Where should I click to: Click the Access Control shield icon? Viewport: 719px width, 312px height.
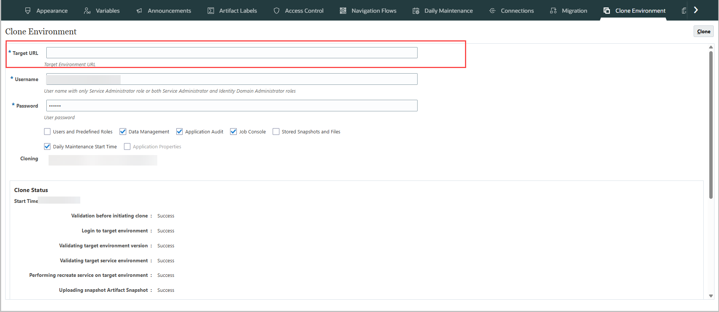coord(276,11)
